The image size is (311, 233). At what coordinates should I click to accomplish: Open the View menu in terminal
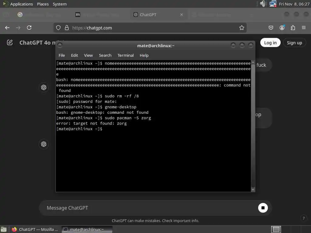tap(88, 56)
